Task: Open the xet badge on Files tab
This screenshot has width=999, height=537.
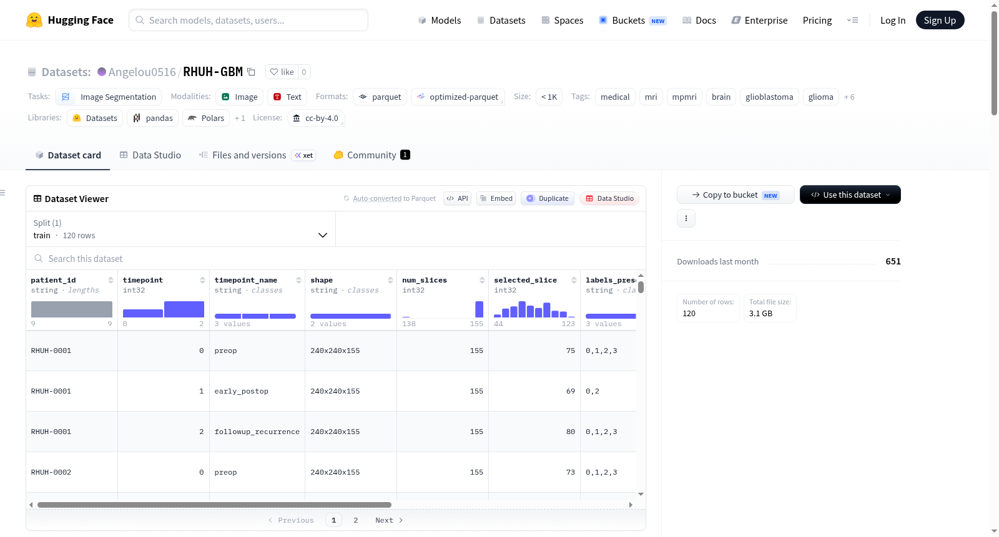Action: (x=304, y=155)
